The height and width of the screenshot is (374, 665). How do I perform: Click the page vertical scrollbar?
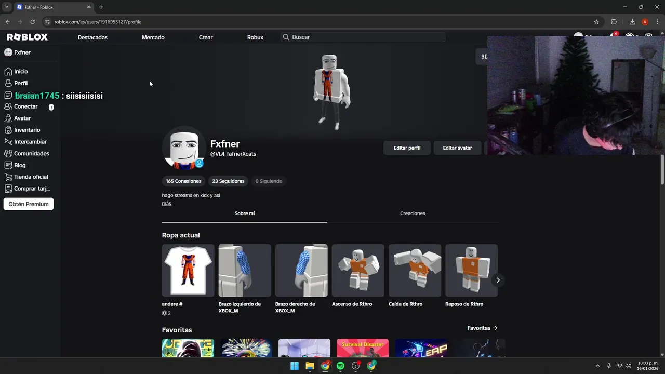[662, 169]
